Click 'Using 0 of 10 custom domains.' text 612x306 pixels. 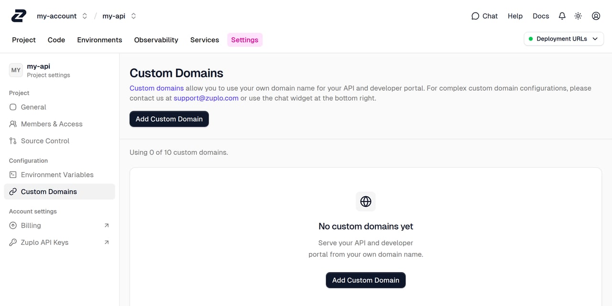[x=179, y=152]
